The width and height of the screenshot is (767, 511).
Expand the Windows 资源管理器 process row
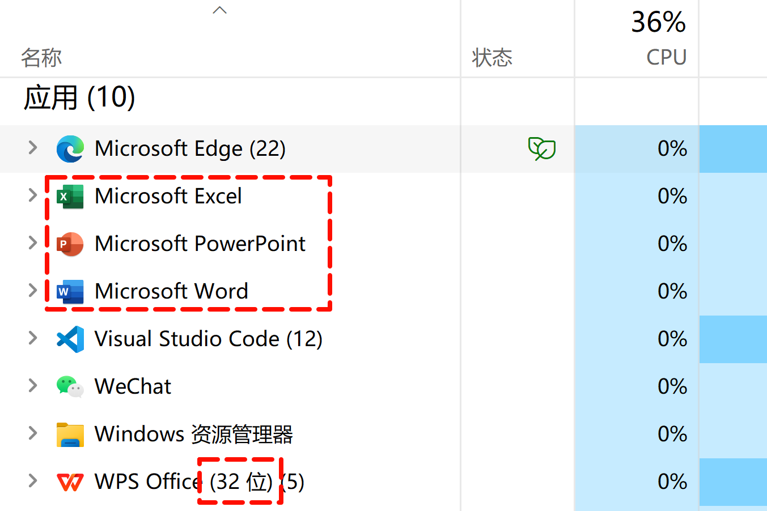[33, 433]
